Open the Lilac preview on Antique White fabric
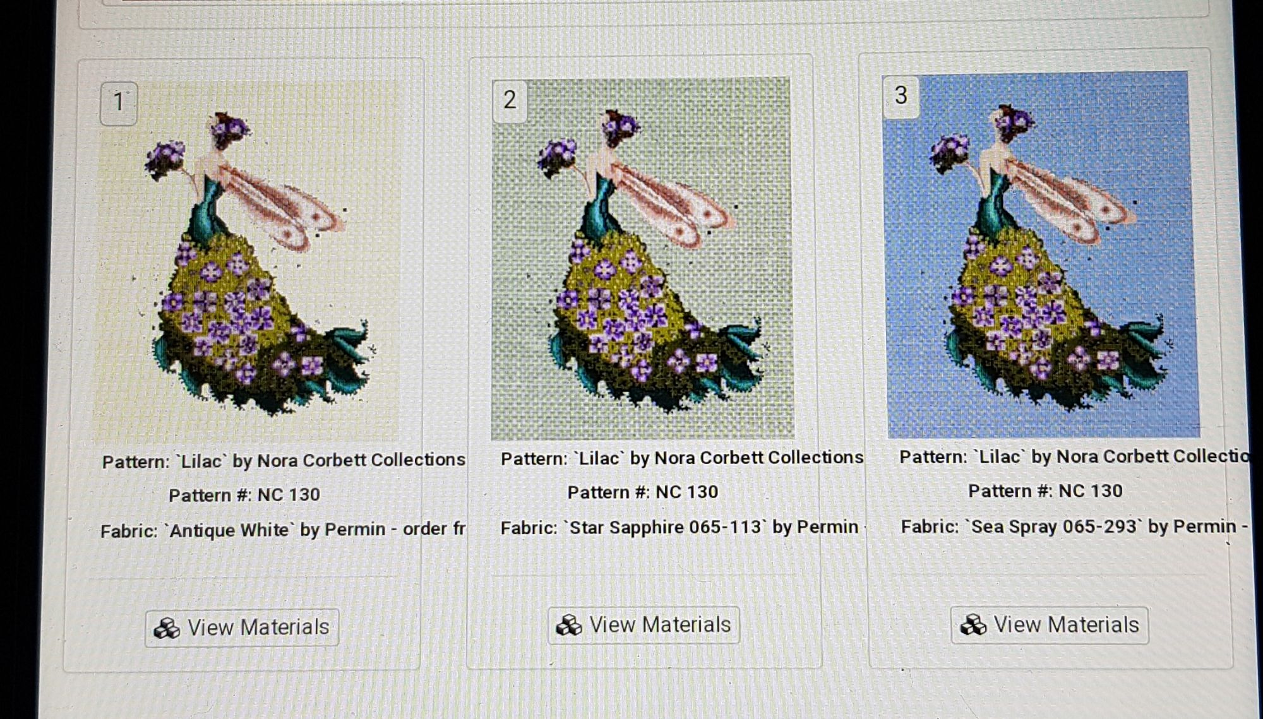The width and height of the screenshot is (1263, 719). [x=247, y=261]
